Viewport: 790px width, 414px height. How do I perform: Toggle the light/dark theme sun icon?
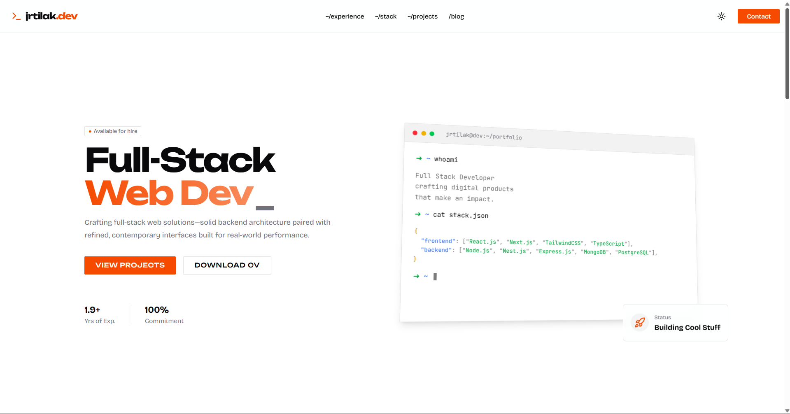[x=721, y=16]
